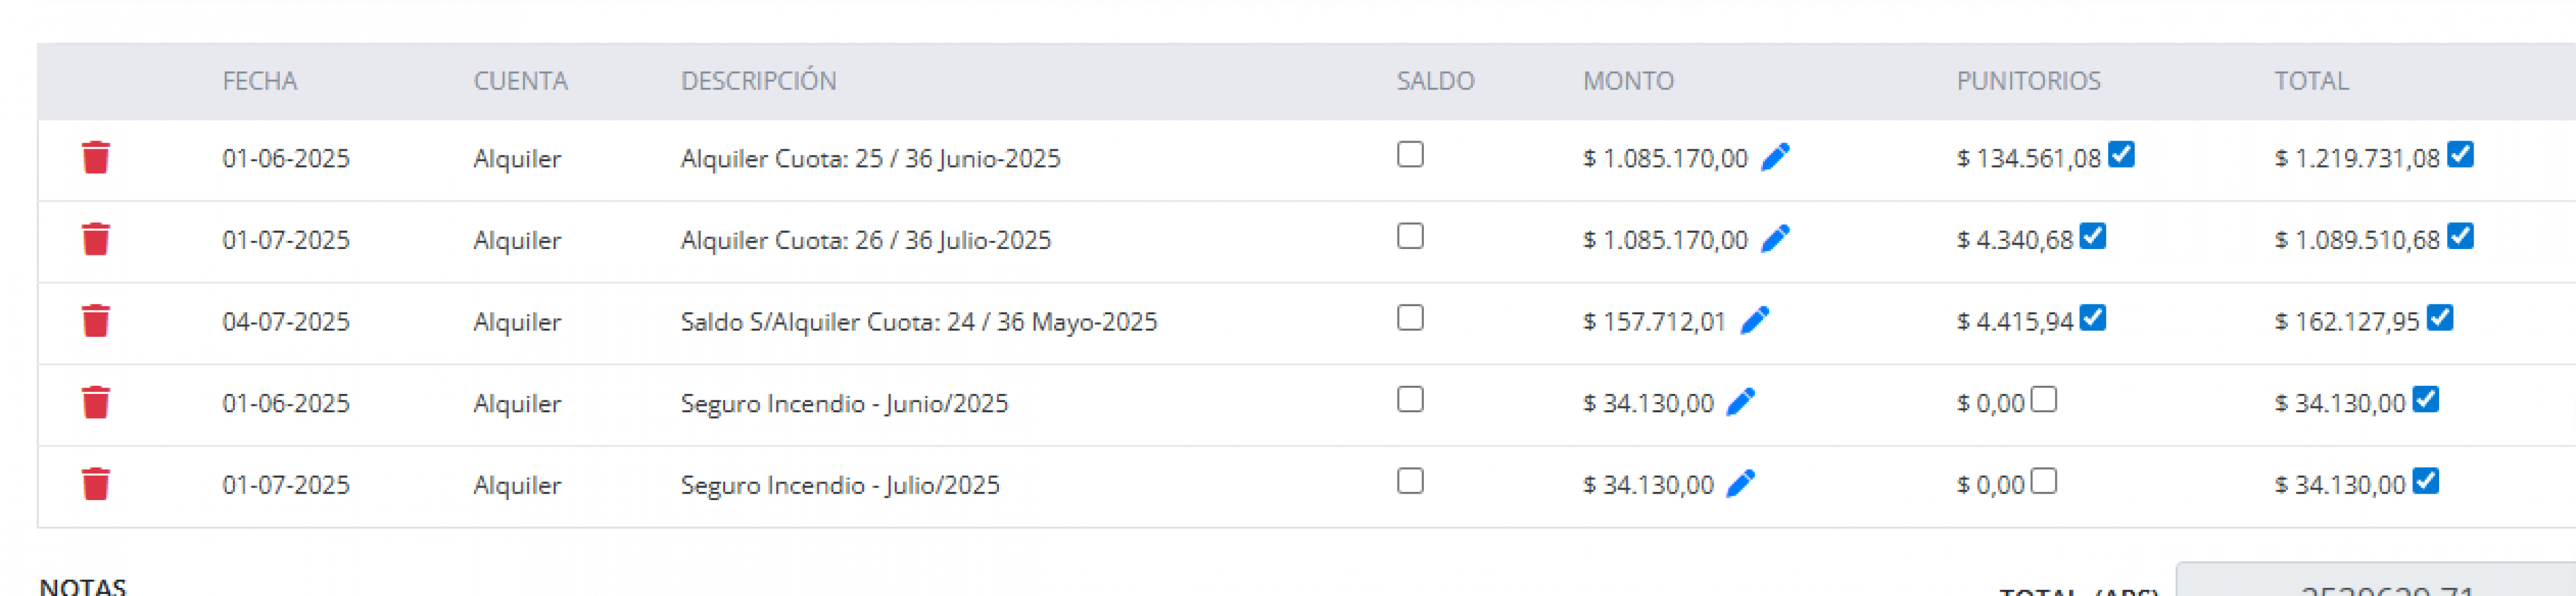Delete the Seguro Incendio Junio/2025 row

tap(95, 402)
